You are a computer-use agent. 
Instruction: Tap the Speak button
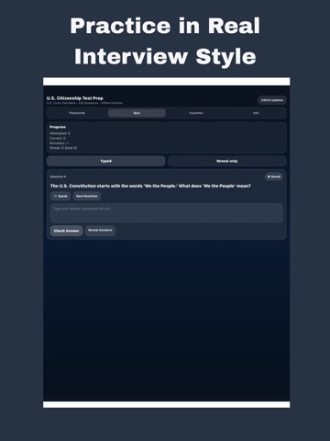[x=60, y=196]
